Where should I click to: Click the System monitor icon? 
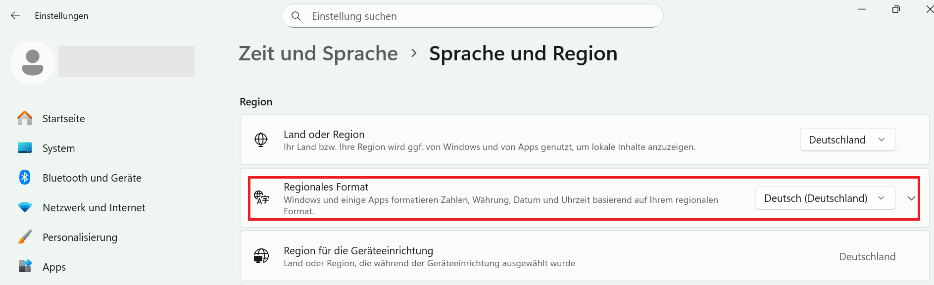25,148
